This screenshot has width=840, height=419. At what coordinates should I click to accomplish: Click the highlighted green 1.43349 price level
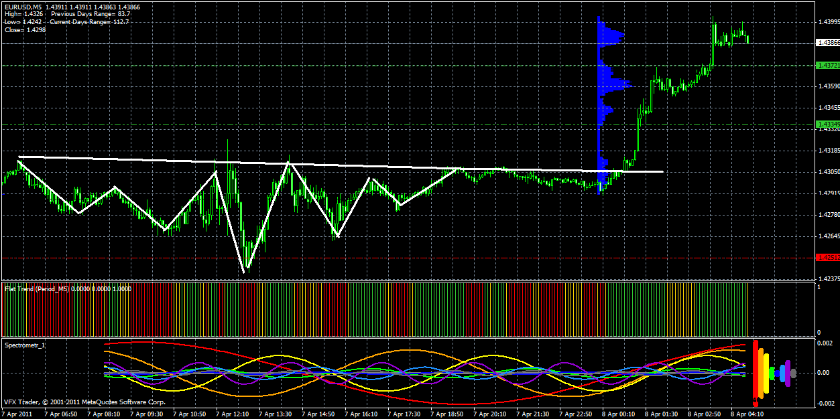[826, 124]
